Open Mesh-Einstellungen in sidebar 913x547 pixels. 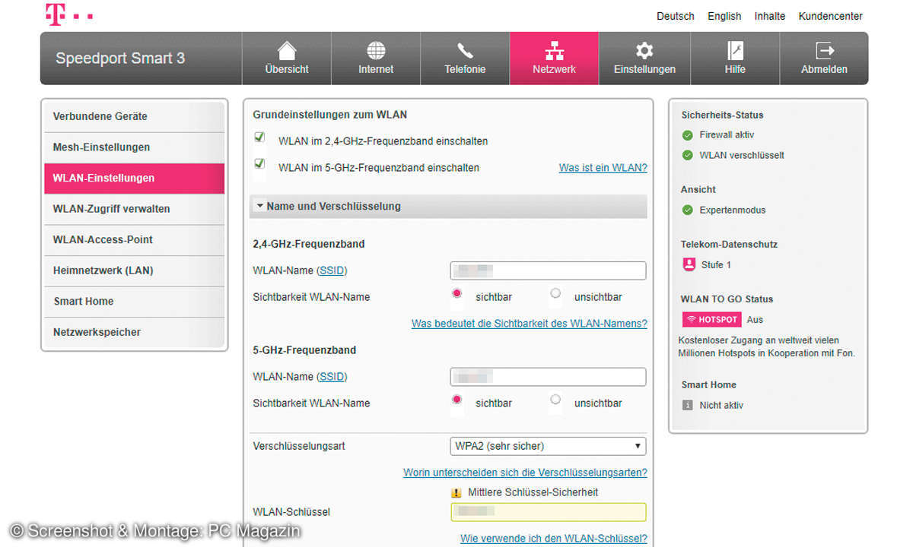[x=135, y=147]
